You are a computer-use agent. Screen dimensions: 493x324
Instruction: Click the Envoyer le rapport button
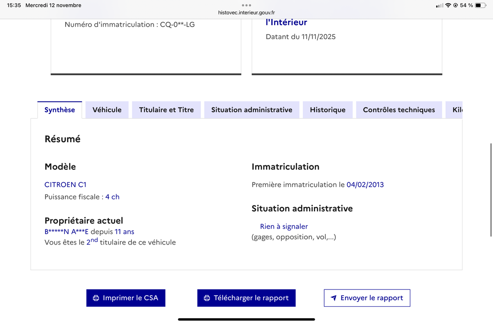(367, 298)
